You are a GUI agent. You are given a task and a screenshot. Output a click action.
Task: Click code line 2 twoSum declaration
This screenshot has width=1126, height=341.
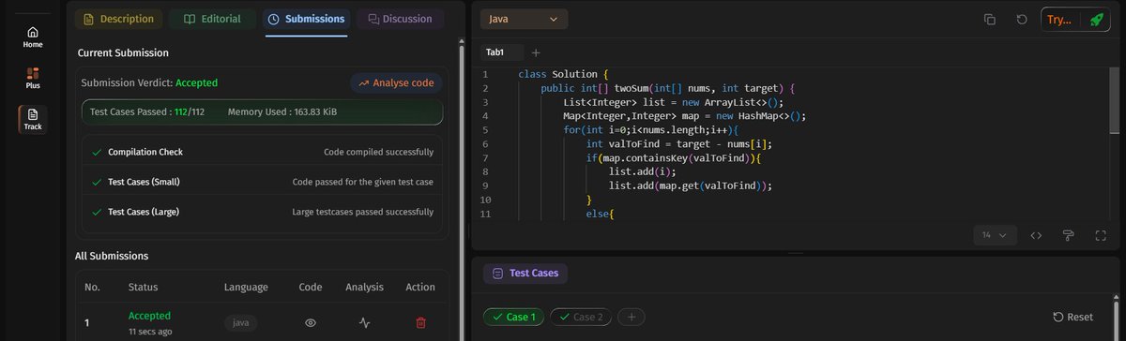click(x=668, y=89)
